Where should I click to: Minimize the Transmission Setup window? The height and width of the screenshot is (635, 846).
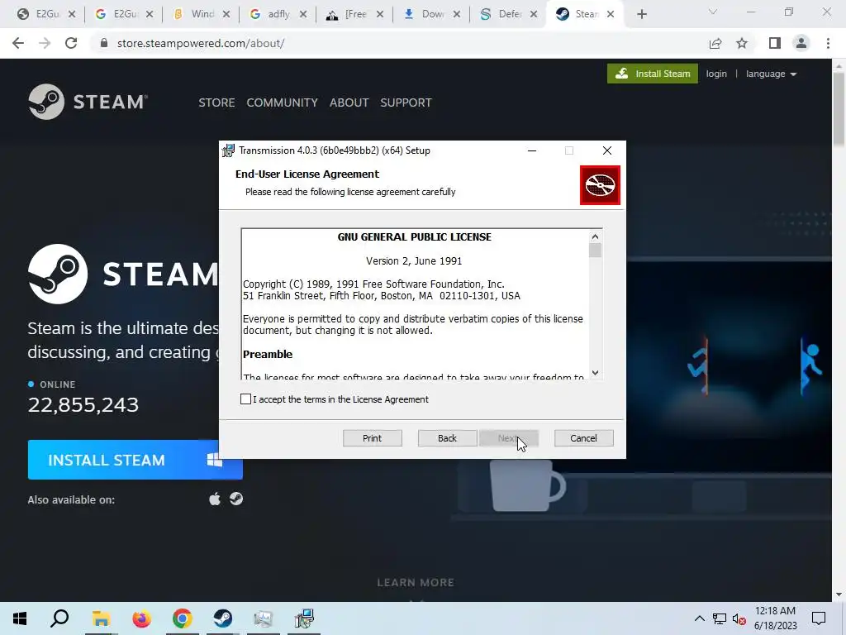click(x=532, y=150)
